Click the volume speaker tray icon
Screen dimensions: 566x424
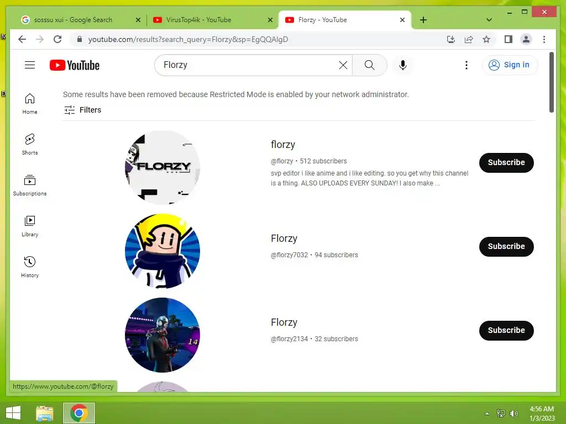[x=513, y=414]
